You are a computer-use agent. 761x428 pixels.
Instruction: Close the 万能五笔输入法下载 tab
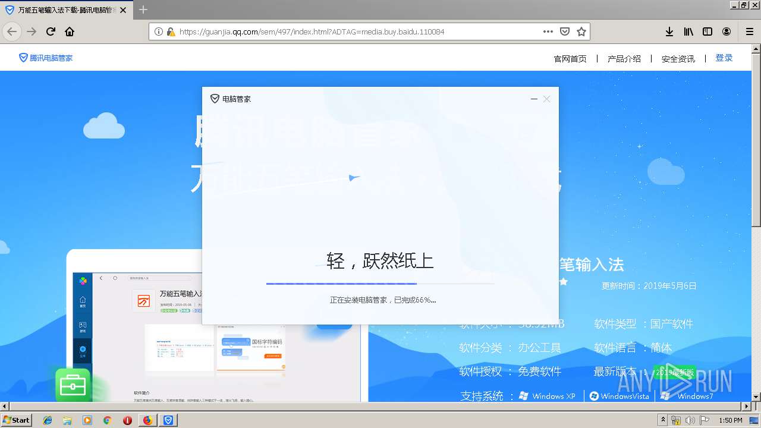[123, 10]
